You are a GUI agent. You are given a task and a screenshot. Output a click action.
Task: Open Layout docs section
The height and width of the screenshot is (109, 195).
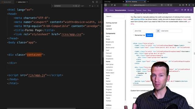point(108,26)
